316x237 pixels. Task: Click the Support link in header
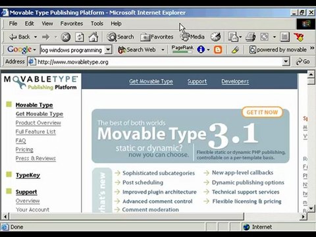[197, 82]
